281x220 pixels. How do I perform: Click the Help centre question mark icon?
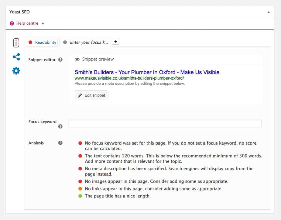click(12, 23)
